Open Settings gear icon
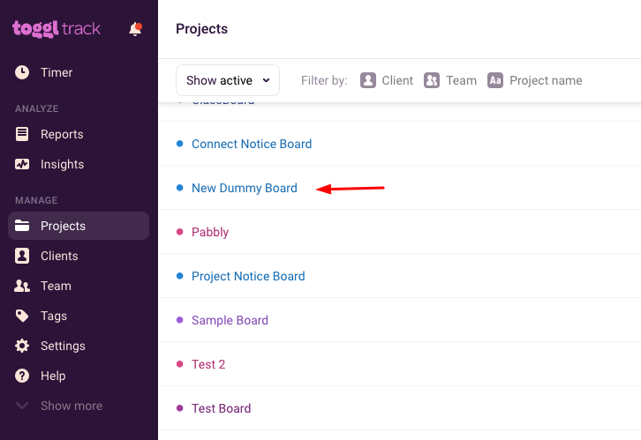 pyautogui.click(x=22, y=346)
